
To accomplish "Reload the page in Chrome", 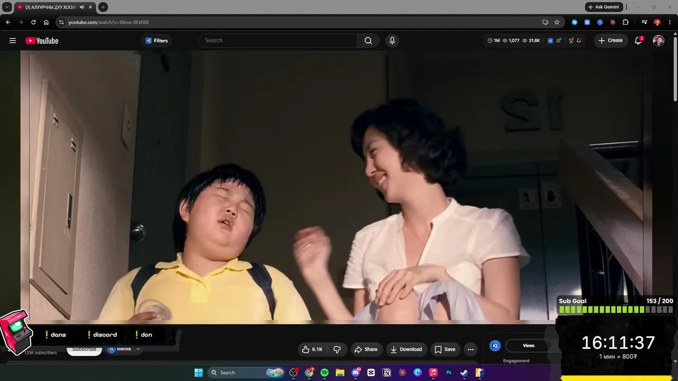I will pos(33,22).
